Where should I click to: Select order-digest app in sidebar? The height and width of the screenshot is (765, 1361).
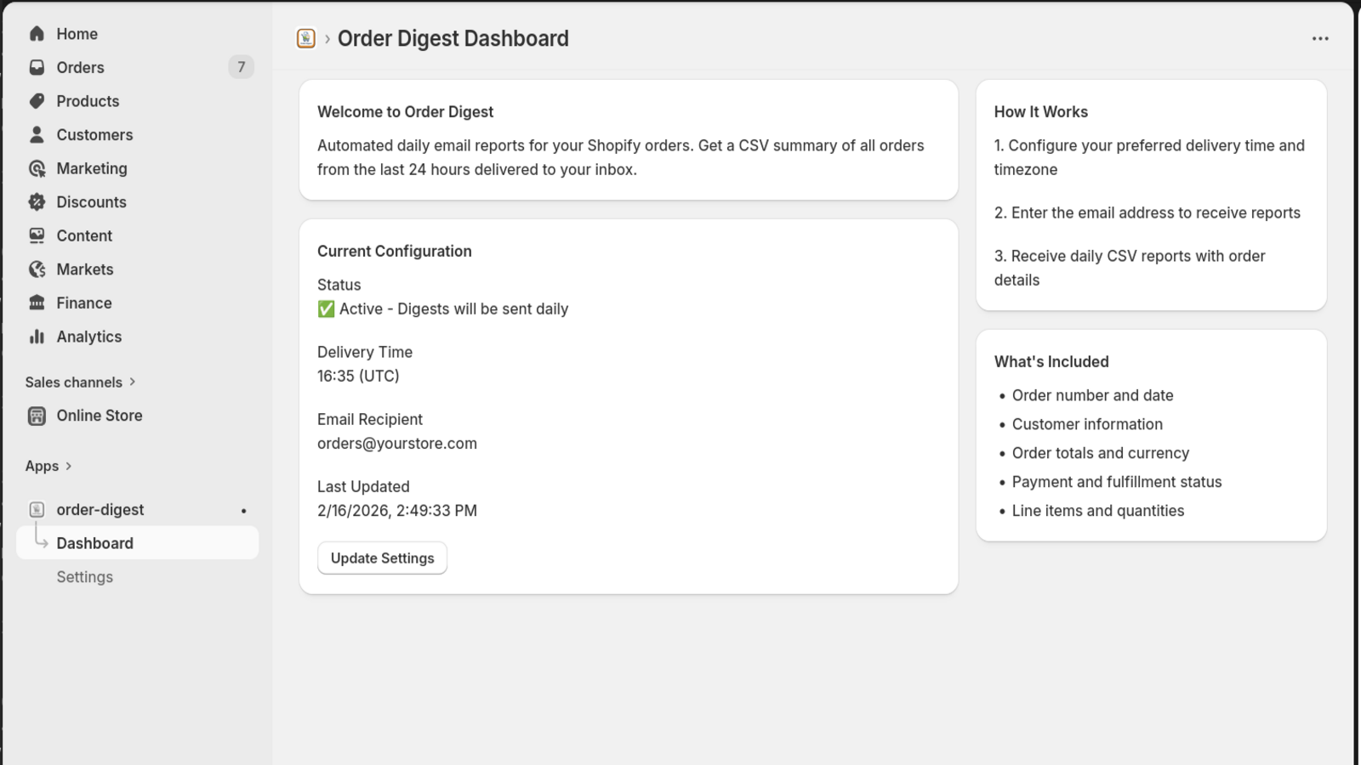click(x=100, y=510)
